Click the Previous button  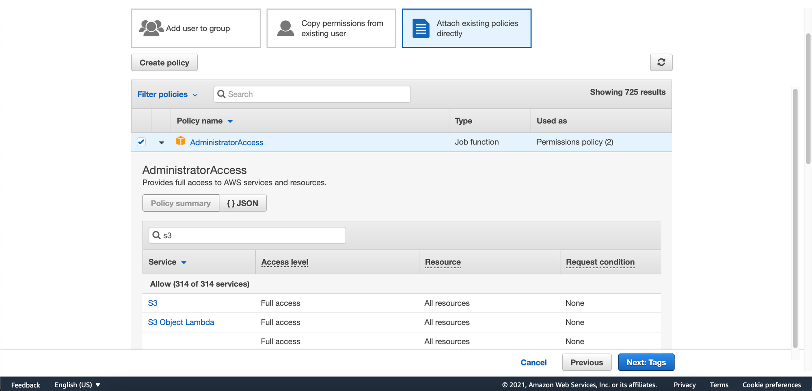(587, 362)
